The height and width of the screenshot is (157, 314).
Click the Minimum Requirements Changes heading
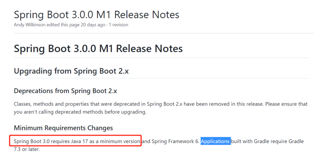[x=63, y=128]
